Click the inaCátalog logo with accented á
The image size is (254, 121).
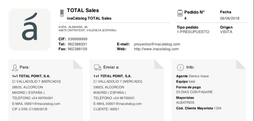29,29
